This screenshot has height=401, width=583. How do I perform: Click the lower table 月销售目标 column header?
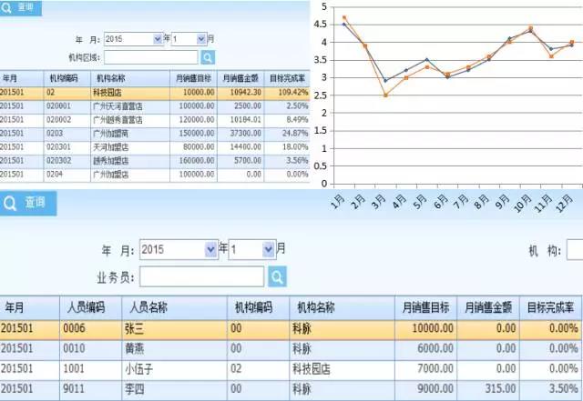(425, 308)
